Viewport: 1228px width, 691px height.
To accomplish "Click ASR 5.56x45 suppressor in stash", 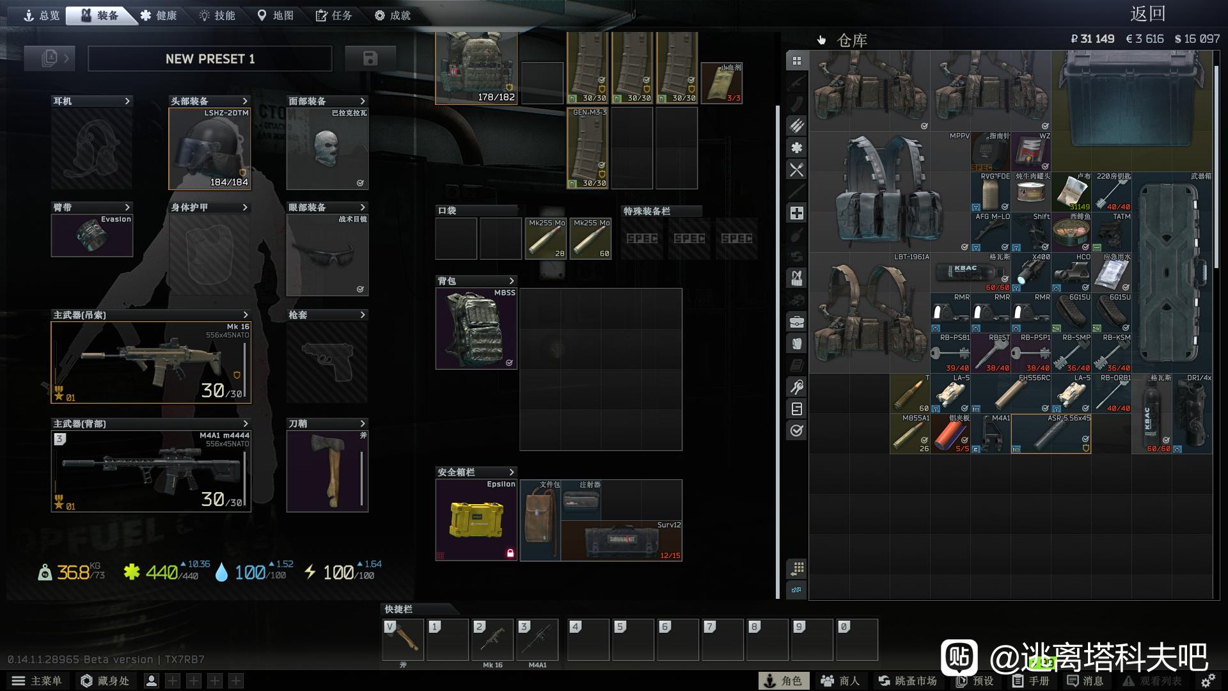I will (1051, 434).
